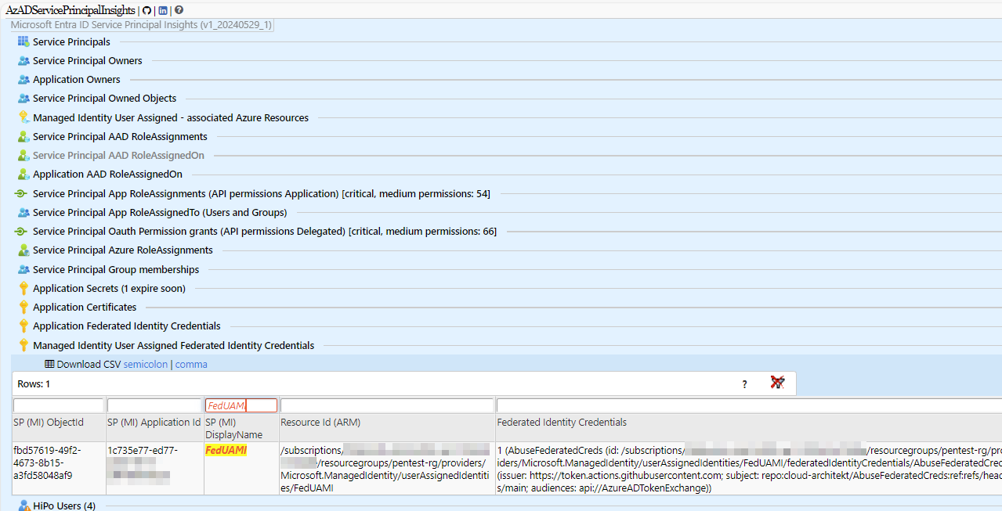1002x511 pixels.
Task: Click the Managed Identity associated Azure Resources icon
Action: (24, 117)
